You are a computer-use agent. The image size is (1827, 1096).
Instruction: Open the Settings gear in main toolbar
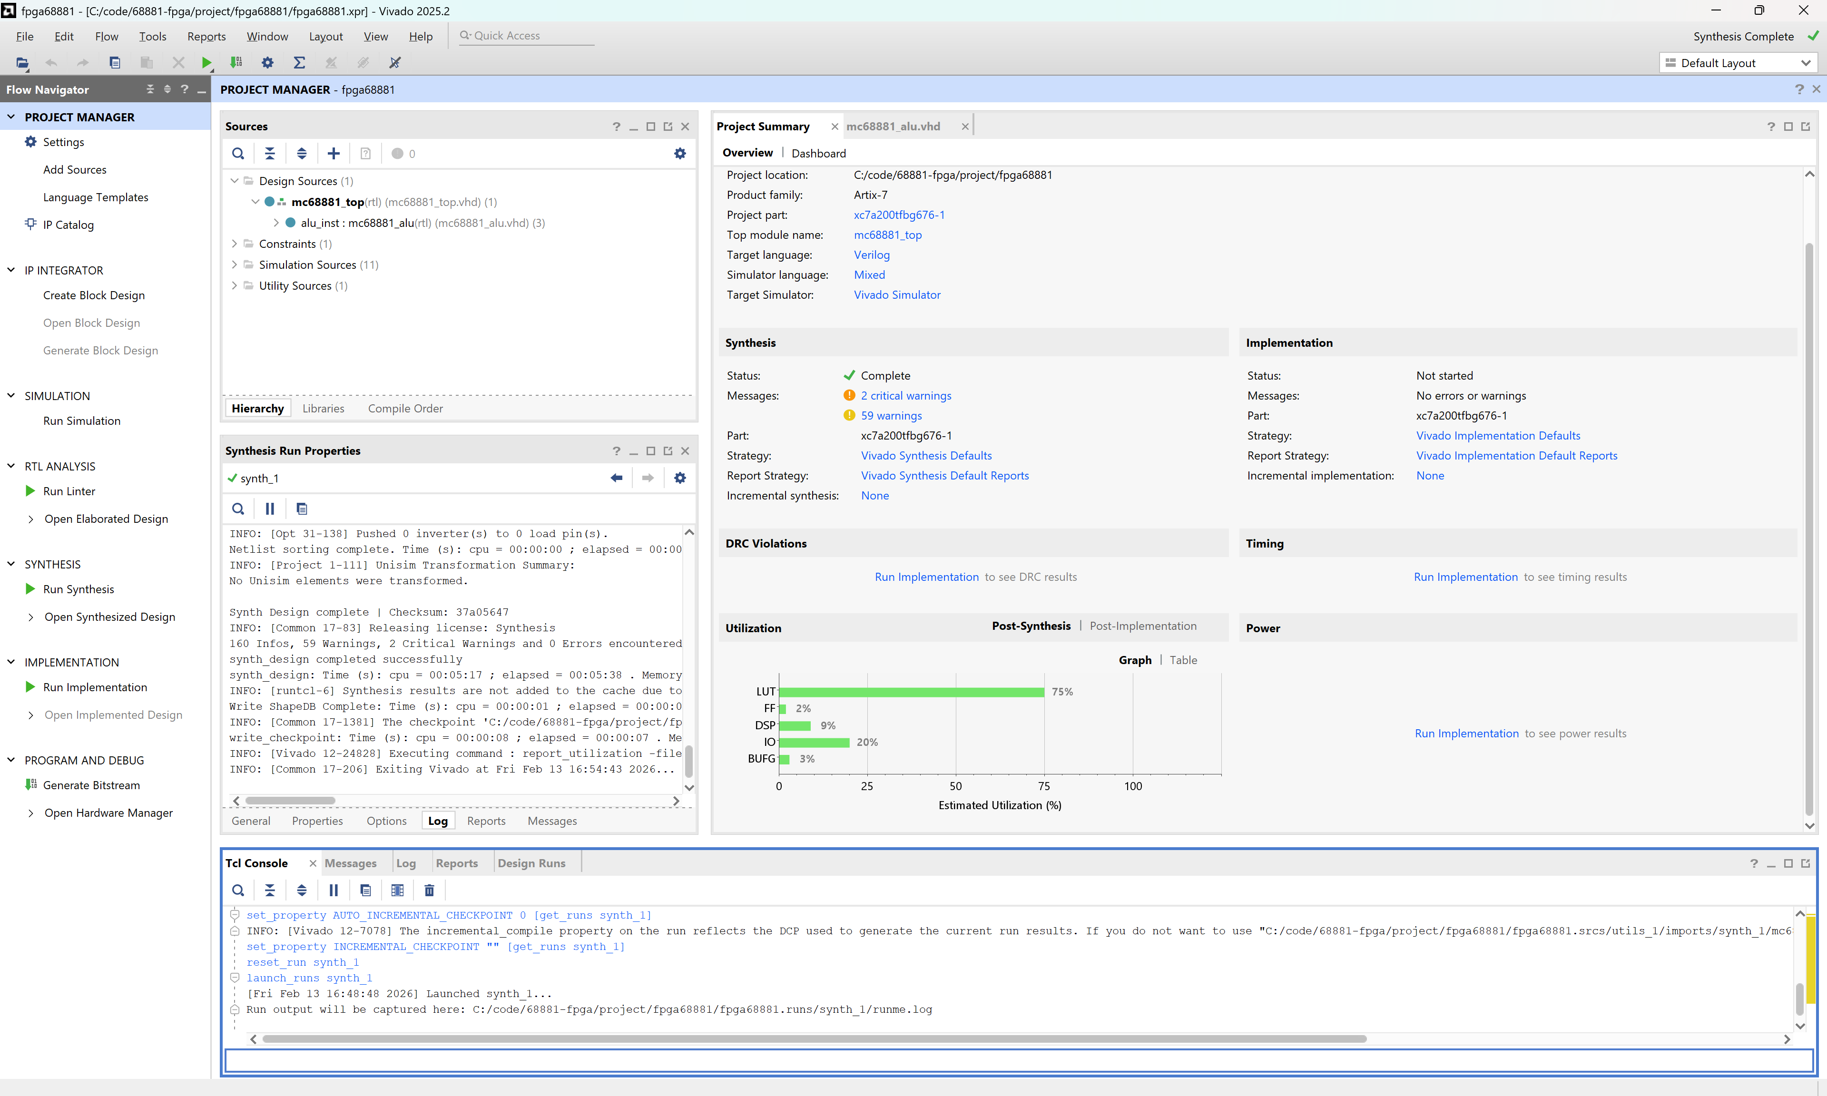pos(267,63)
